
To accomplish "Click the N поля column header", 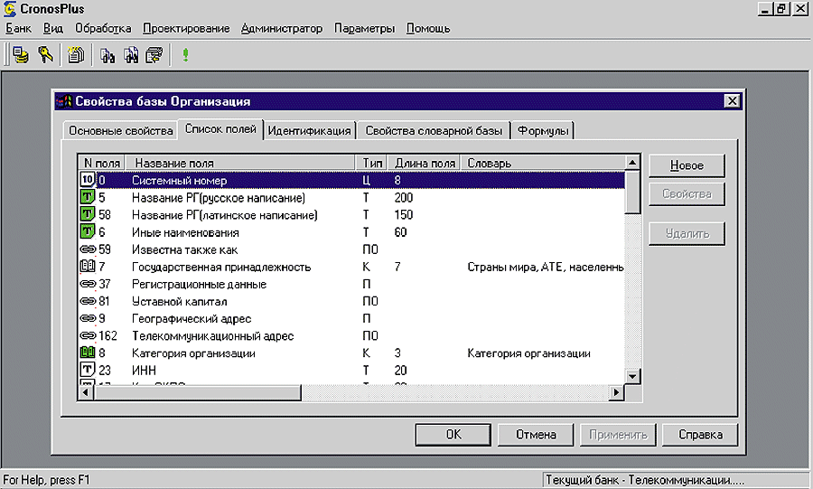I will pyautogui.click(x=101, y=163).
